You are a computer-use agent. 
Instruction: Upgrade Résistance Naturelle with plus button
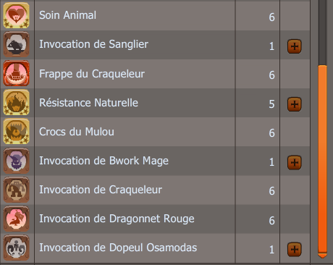point(295,104)
